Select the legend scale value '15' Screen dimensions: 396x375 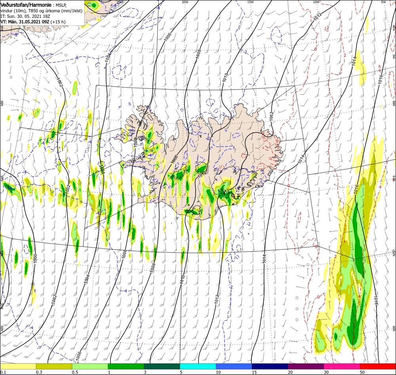coord(254,372)
